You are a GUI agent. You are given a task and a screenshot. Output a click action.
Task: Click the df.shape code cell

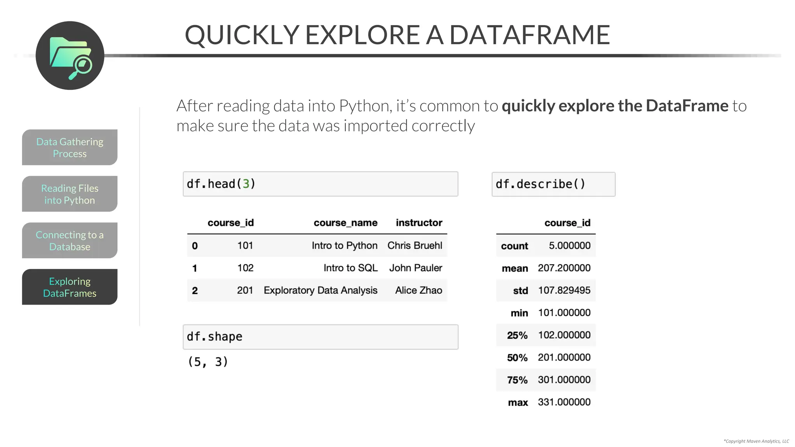pos(321,337)
